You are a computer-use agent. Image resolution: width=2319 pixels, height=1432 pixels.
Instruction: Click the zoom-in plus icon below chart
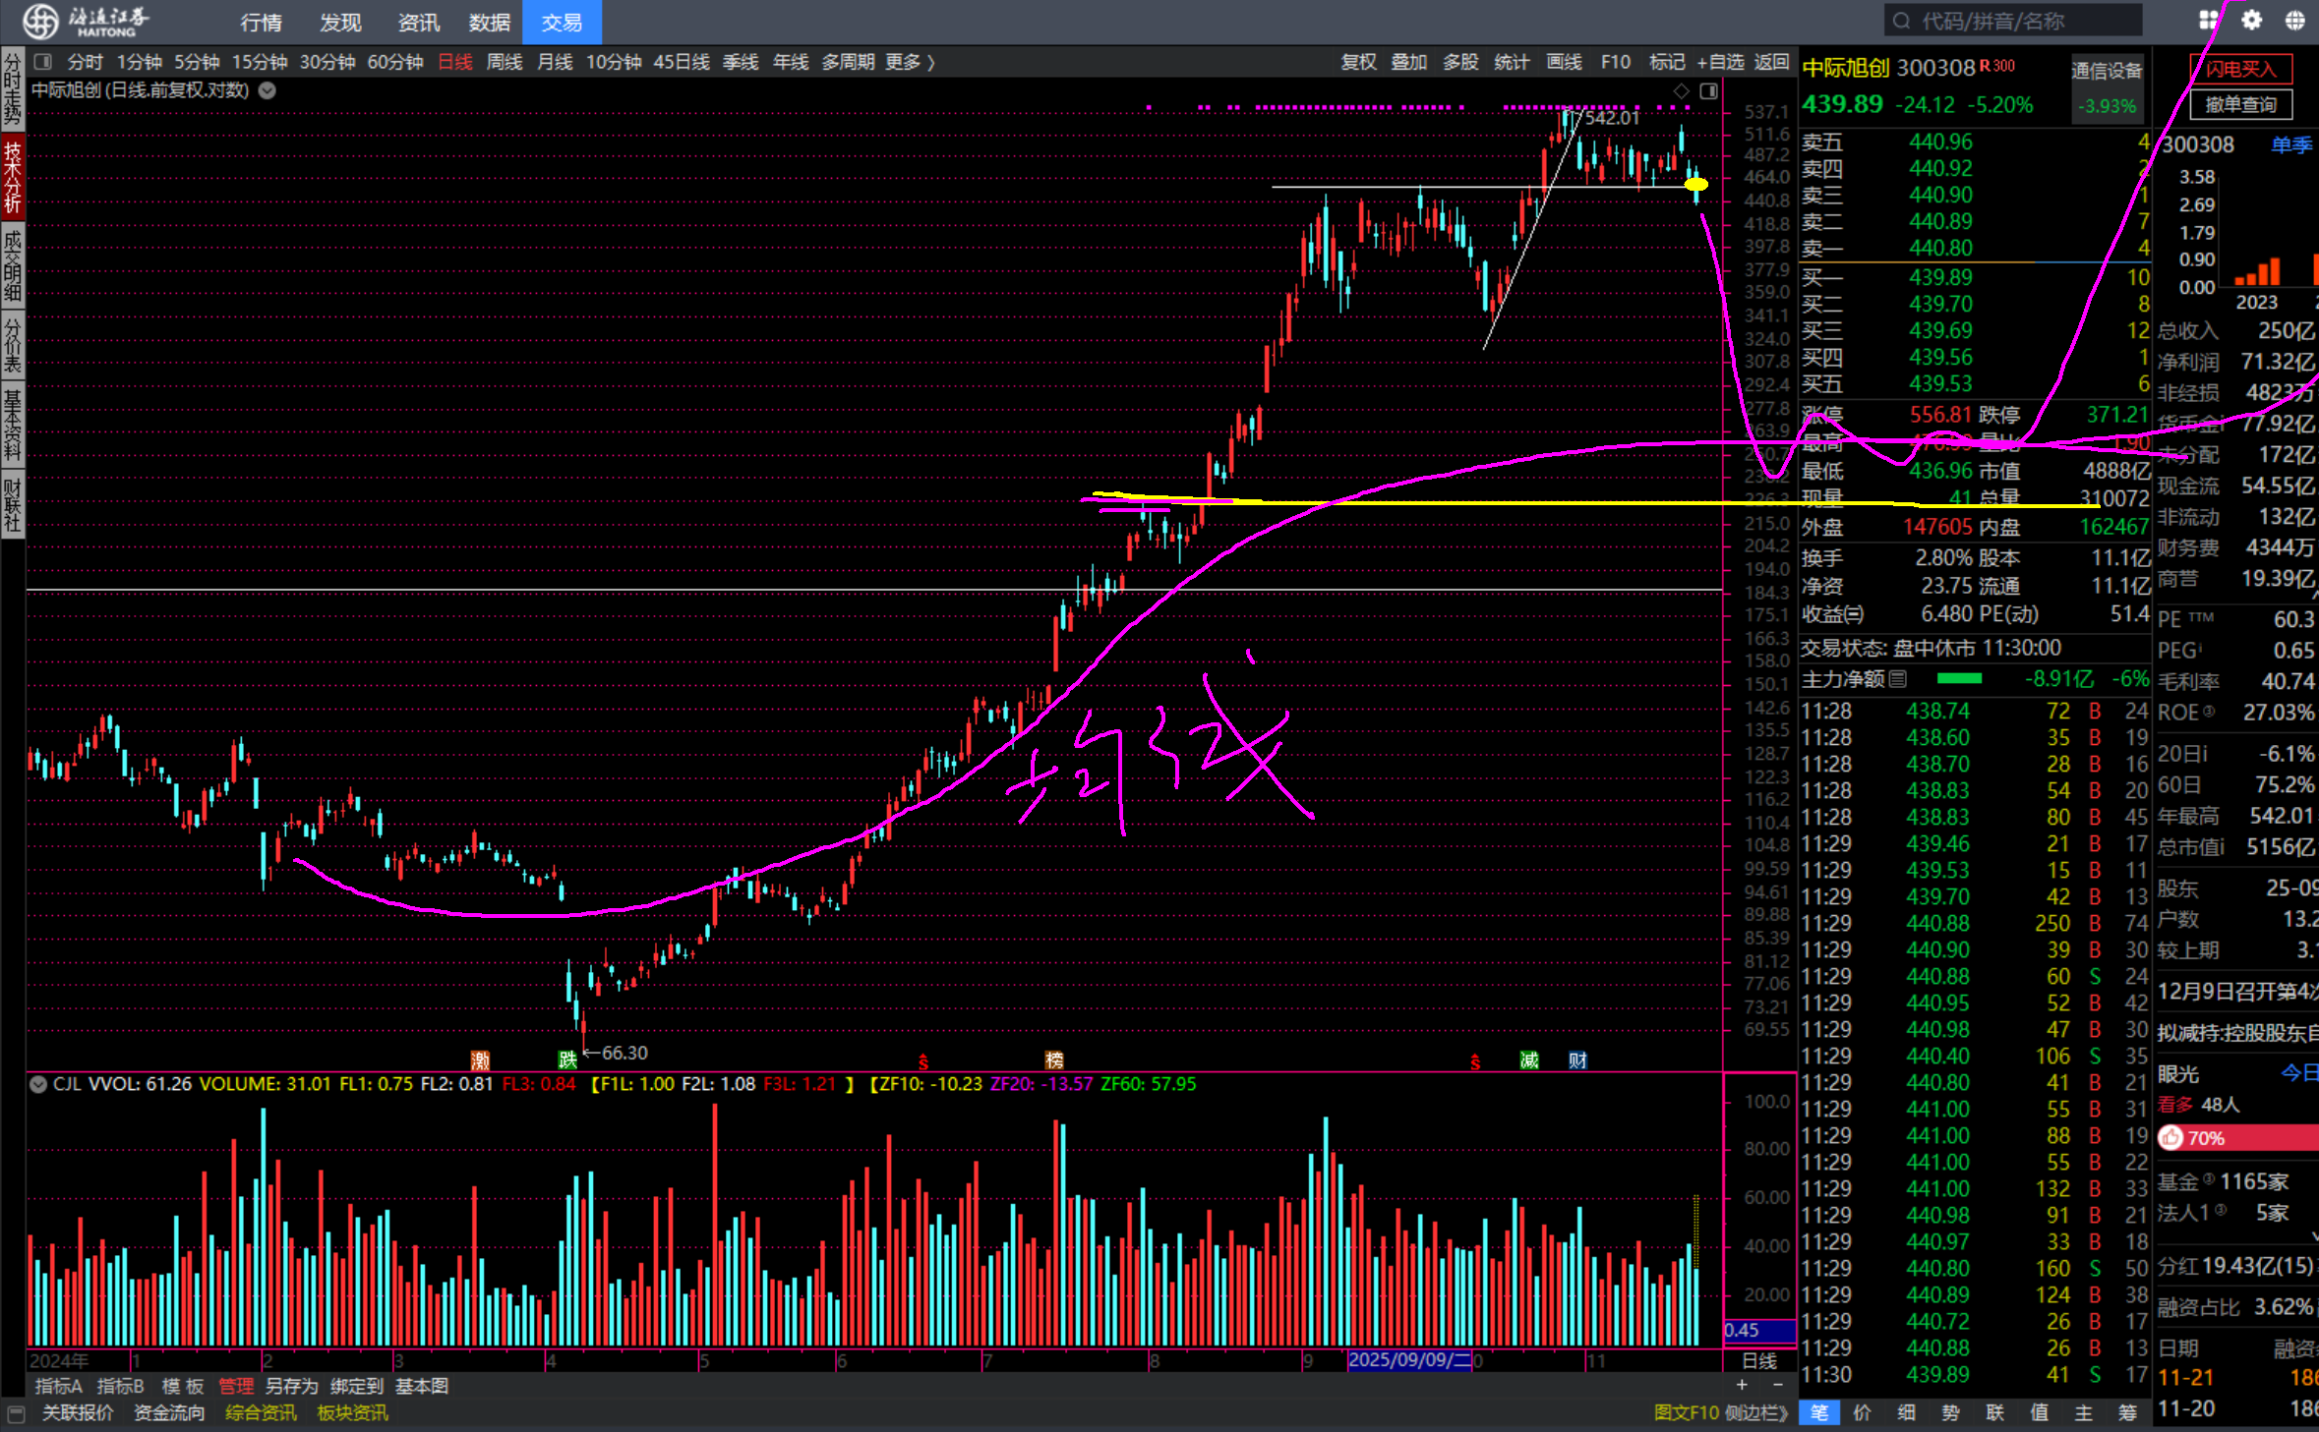[x=1742, y=1384]
